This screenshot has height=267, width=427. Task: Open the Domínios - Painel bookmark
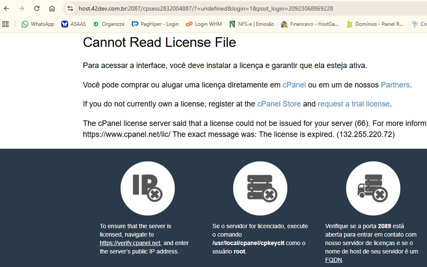(375, 24)
